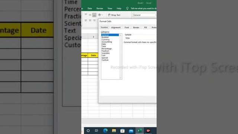The width and height of the screenshot is (238, 134).
Task: Toggle Wrap Text in the ribbon
Action: pos(114,15)
